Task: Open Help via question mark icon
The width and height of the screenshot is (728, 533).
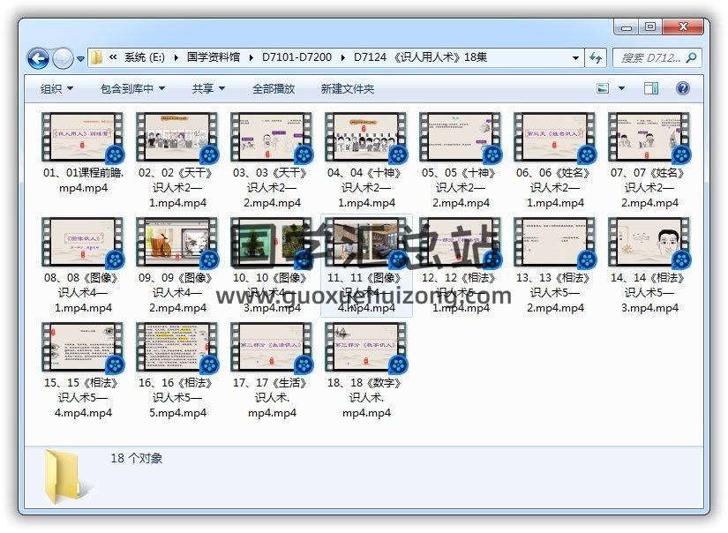Action: (682, 88)
